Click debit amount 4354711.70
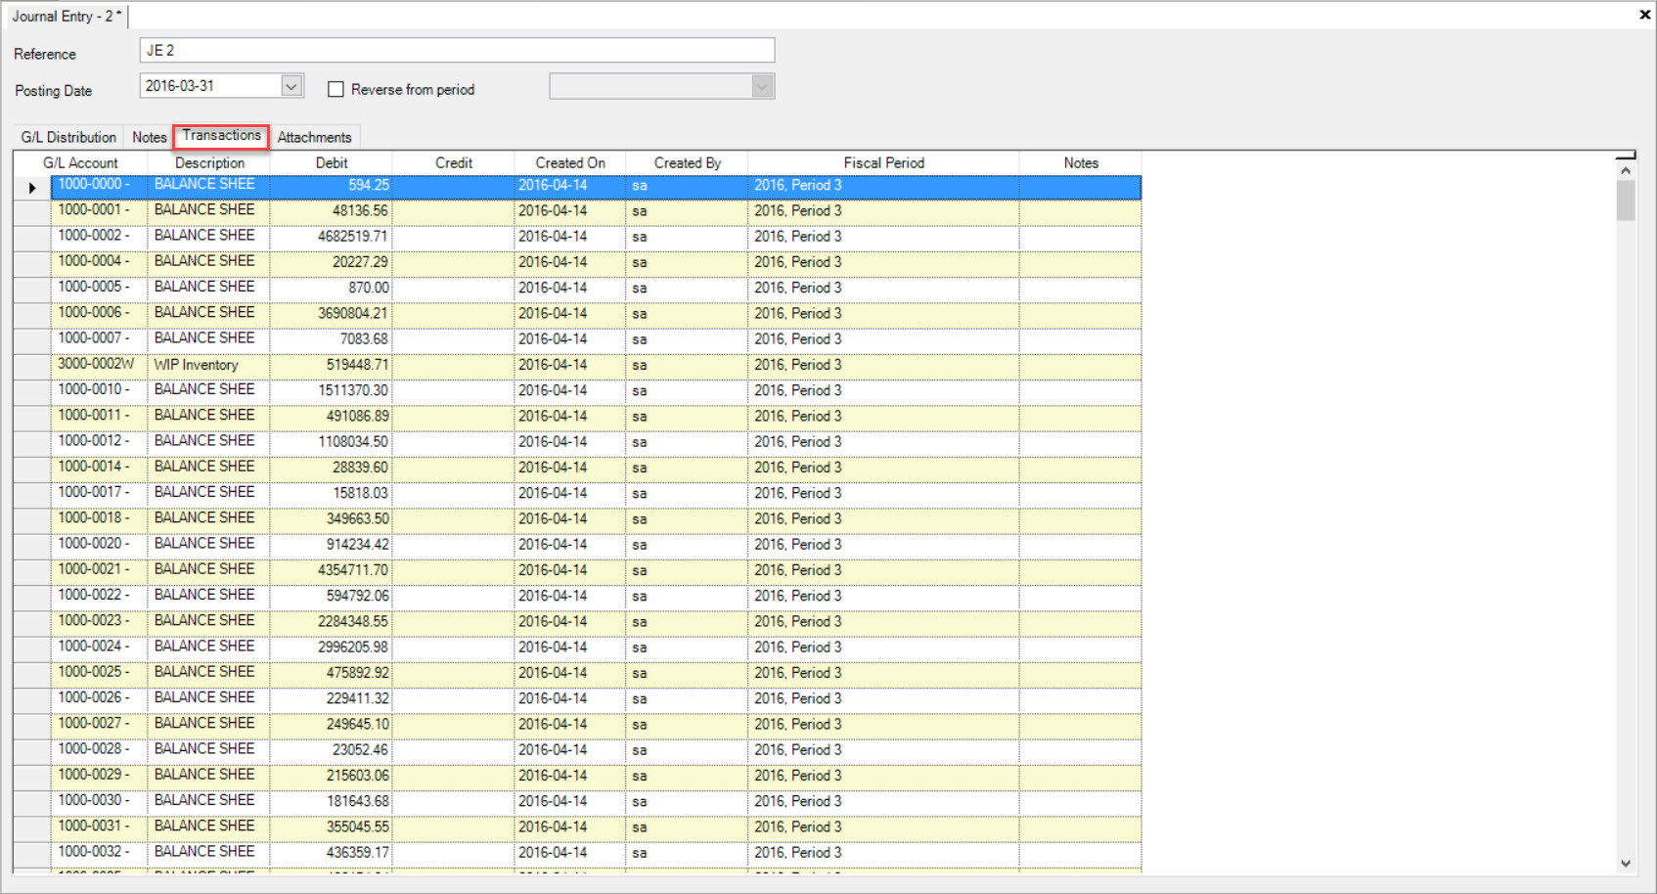 332,570
